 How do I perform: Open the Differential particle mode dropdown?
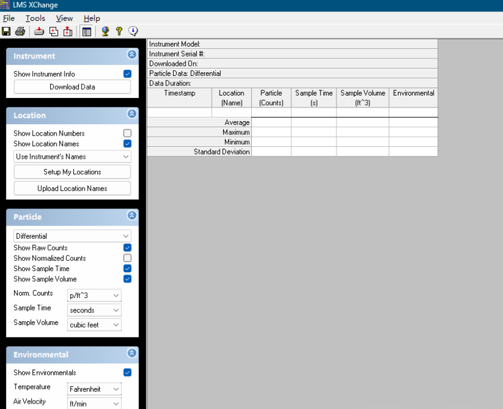pyautogui.click(x=72, y=236)
